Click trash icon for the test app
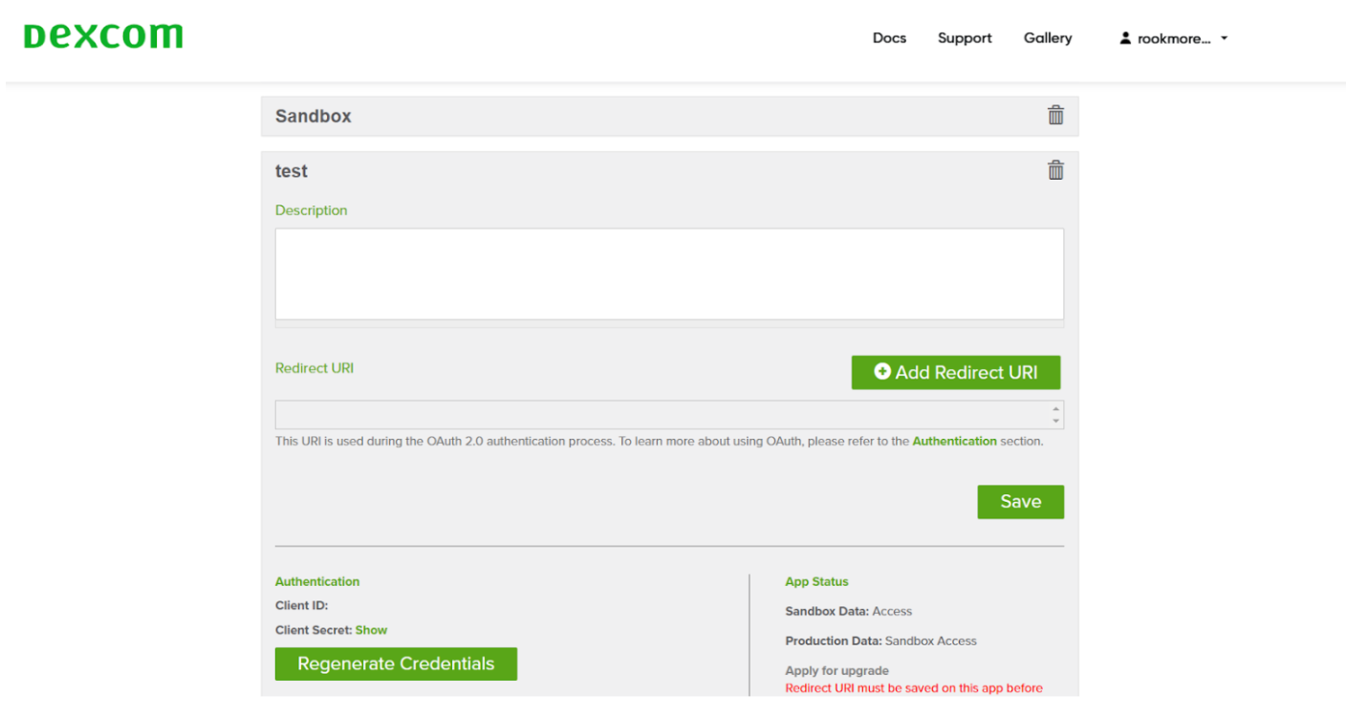1346x717 pixels. (1055, 171)
